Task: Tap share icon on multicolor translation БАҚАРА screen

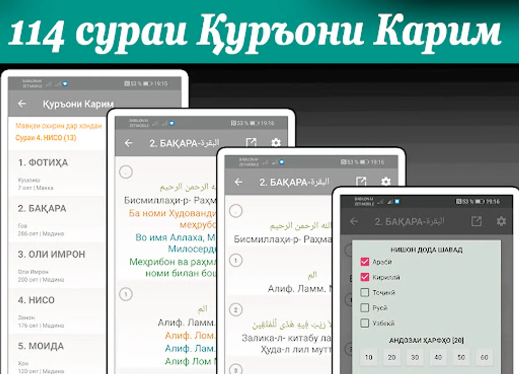Action: [251, 143]
